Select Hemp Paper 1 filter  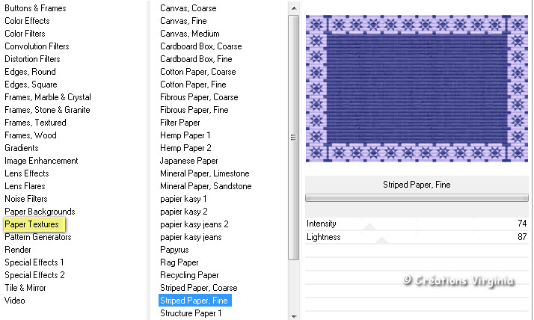coord(185,135)
